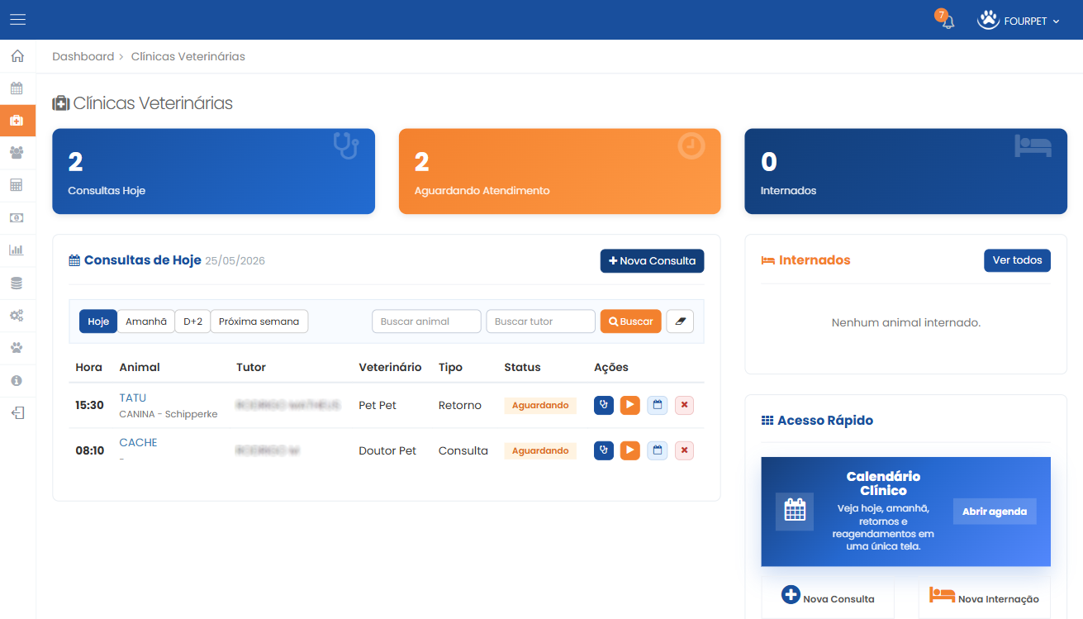The height and width of the screenshot is (619, 1083).
Task: Start CACHE's appointment with the play button
Action: pos(630,450)
